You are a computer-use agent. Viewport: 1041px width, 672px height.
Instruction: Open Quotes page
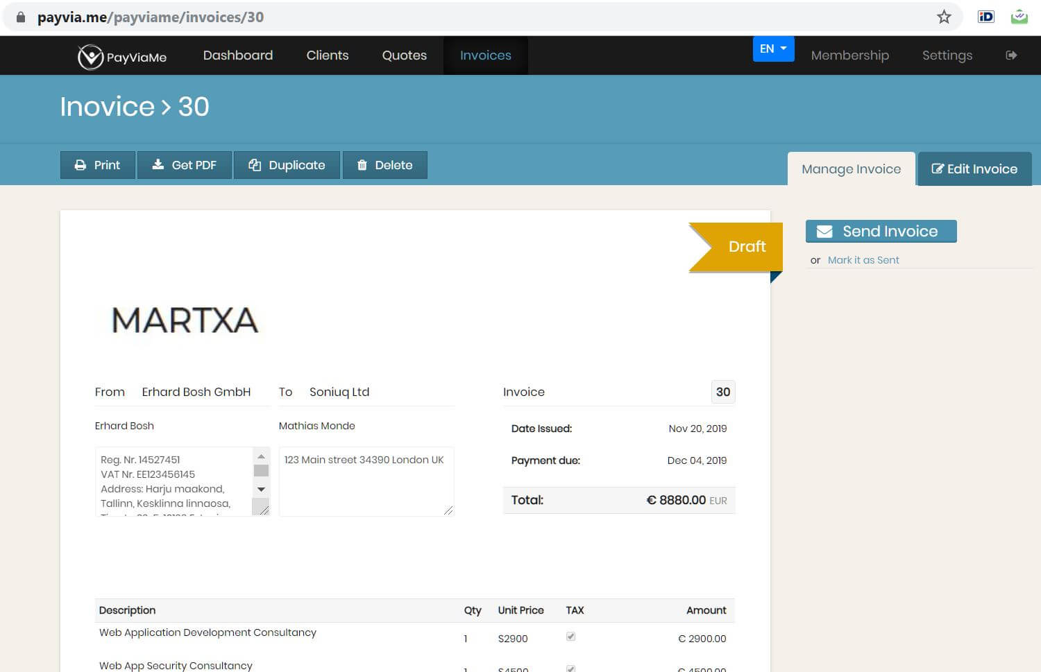[x=405, y=55]
